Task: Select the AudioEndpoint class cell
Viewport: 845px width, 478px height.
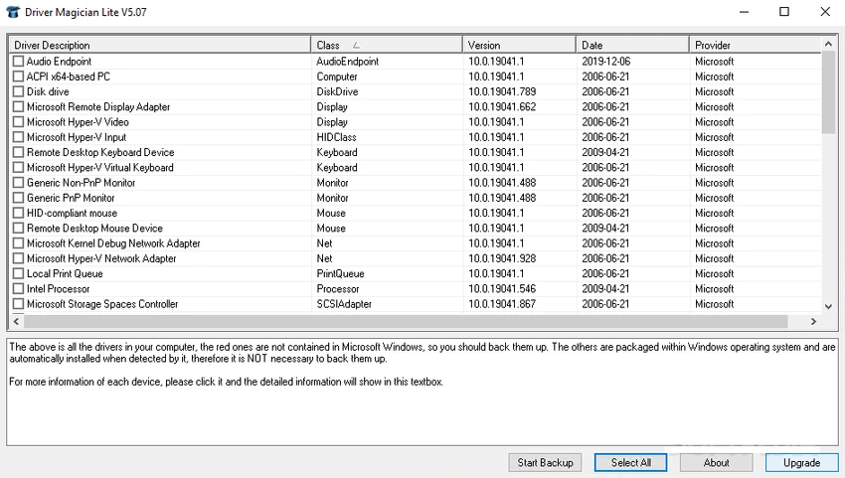Action: click(348, 62)
